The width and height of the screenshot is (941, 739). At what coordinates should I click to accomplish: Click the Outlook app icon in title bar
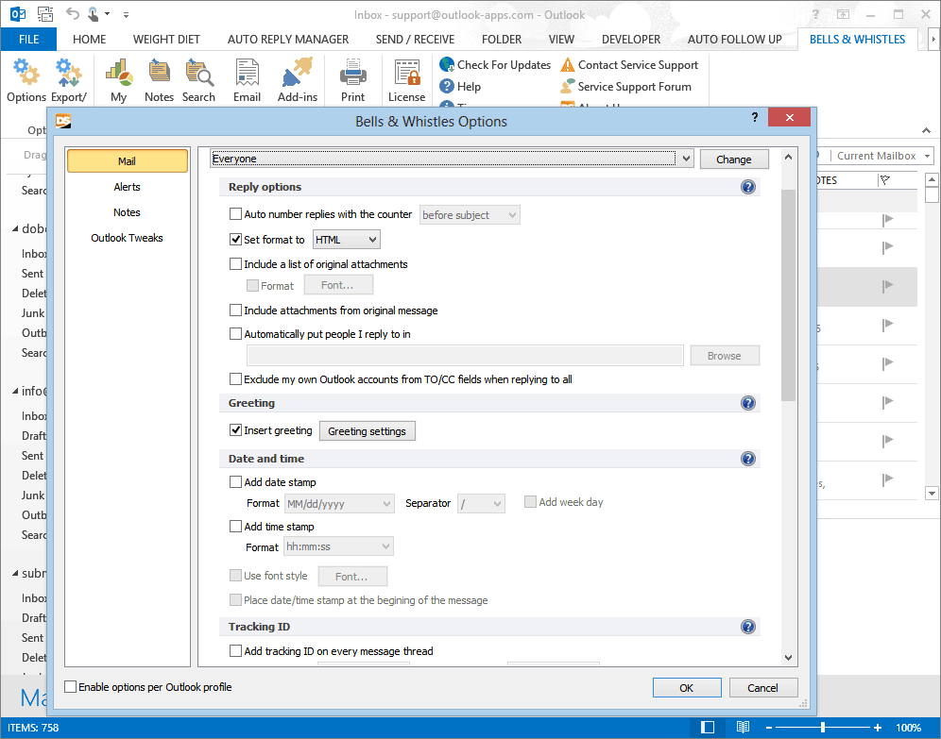click(x=18, y=14)
